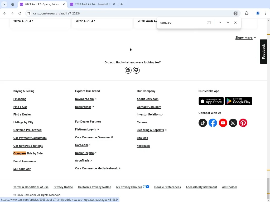This screenshot has height=202, width=270.
Task: Open Licensing & Reprints link
Action: pos(152,130)
